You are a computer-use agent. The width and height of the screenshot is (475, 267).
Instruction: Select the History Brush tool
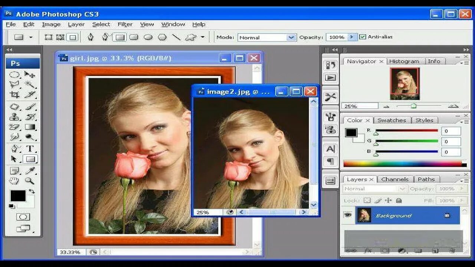point(30,117)
